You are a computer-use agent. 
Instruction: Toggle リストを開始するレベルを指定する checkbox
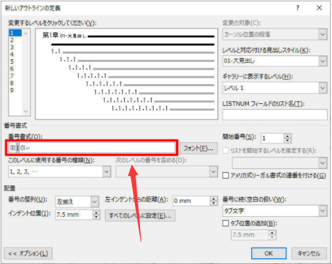[x=226, y=150]
